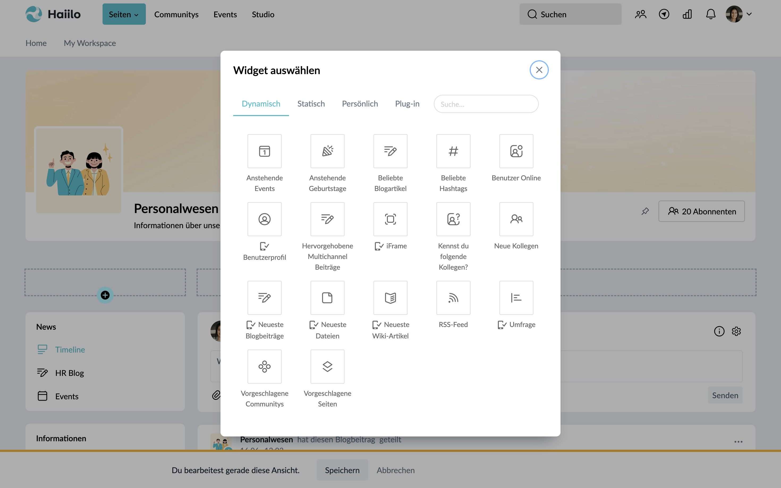Open the timeline info icon
781x488 pixels.
click(x=719, y=331)
